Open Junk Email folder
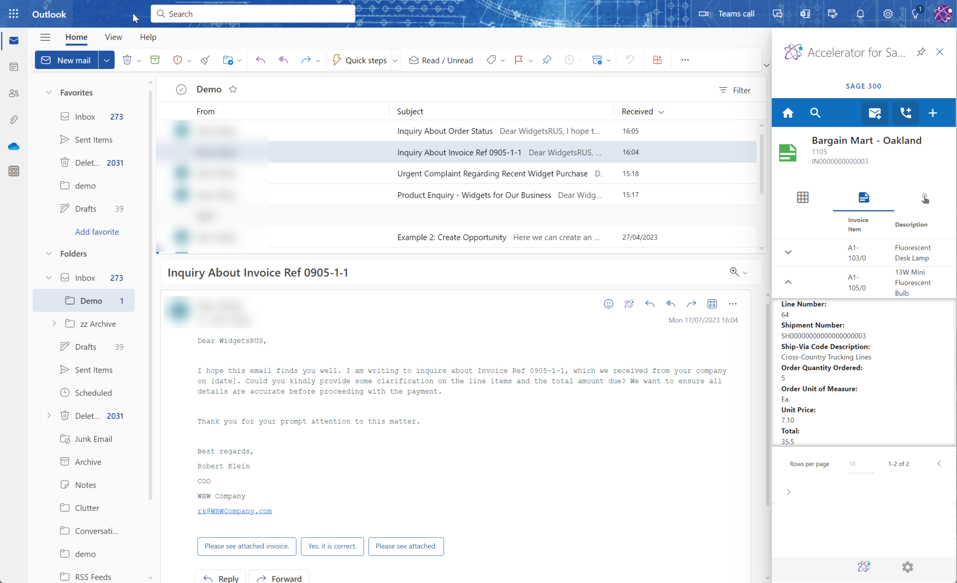This screenshot has height=583, width=957. click(x=93, y=439)
